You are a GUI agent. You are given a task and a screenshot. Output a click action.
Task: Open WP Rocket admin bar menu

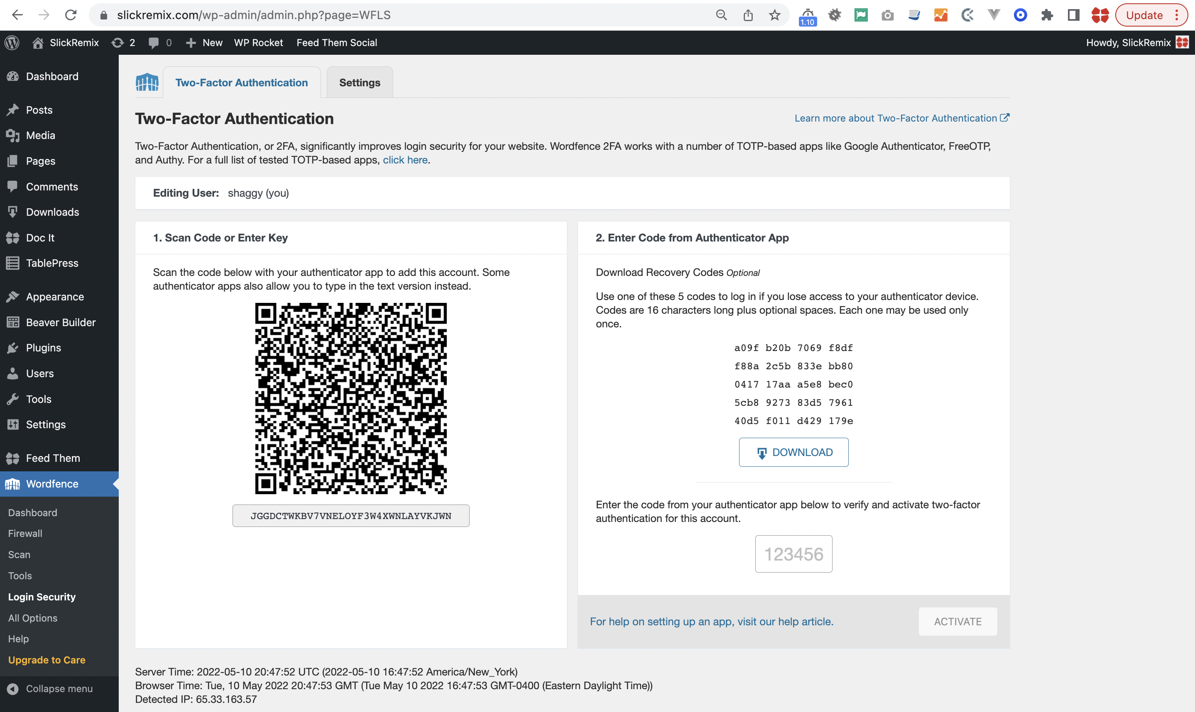pos(258,43)
